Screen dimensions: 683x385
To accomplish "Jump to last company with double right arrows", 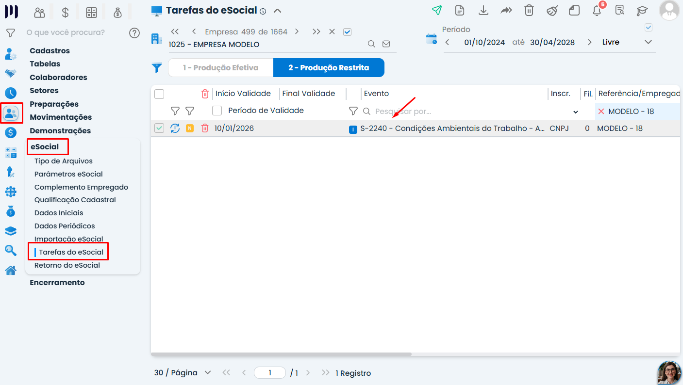I will 317,32.
